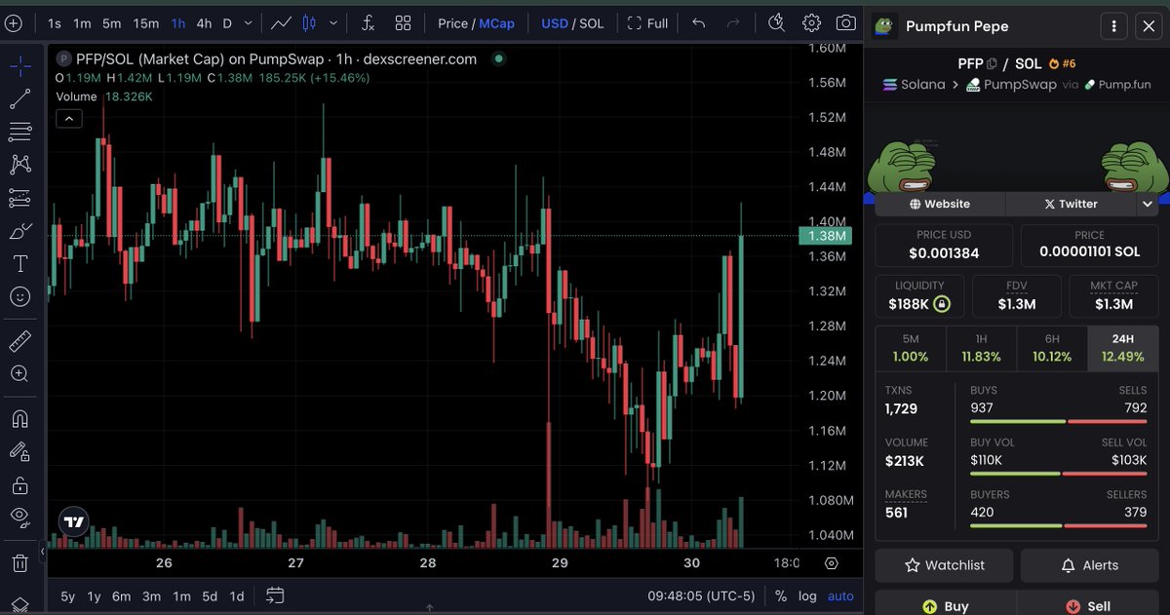The image size is (1170, 615).
Task: Lock all drawing tools
Action: 19,484
